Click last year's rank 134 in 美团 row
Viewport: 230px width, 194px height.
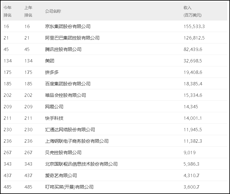pos(28,61)
